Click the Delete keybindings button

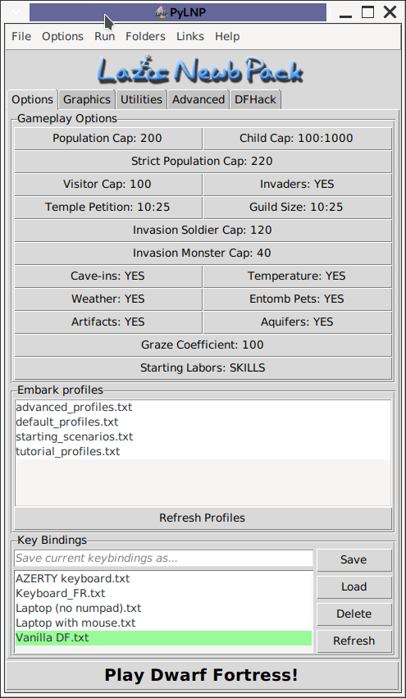point(354,614)
